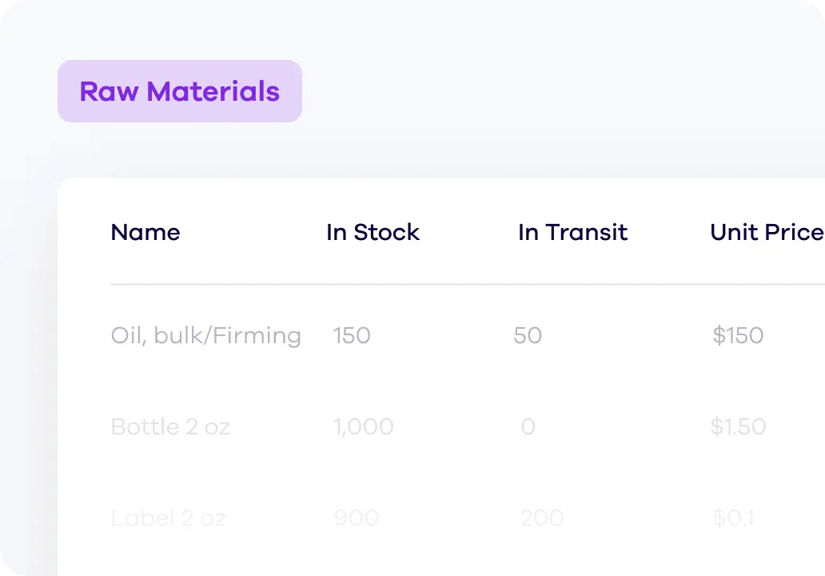Click Bottle 2 oz In Transit value 0
This screenshot has width=825, height=576.
point(528,426)
